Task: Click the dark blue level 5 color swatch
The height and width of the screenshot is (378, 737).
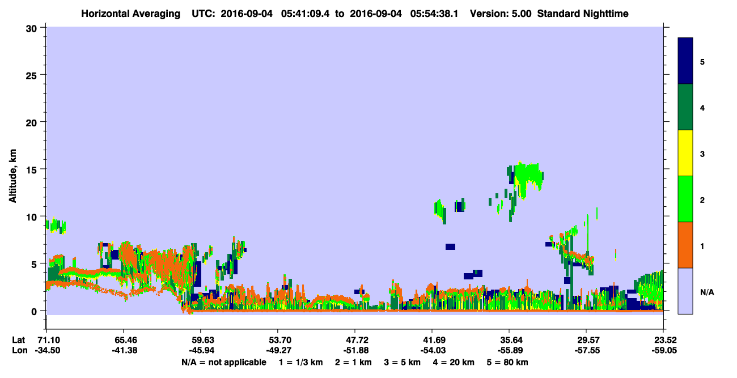Action: click(685, 61)
